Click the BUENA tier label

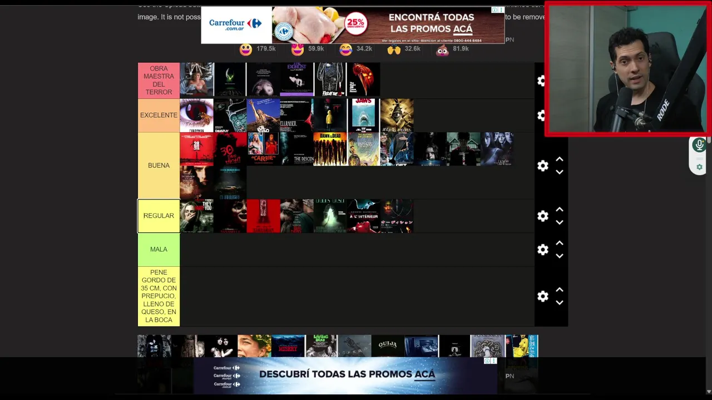click(x=159, y=166)
